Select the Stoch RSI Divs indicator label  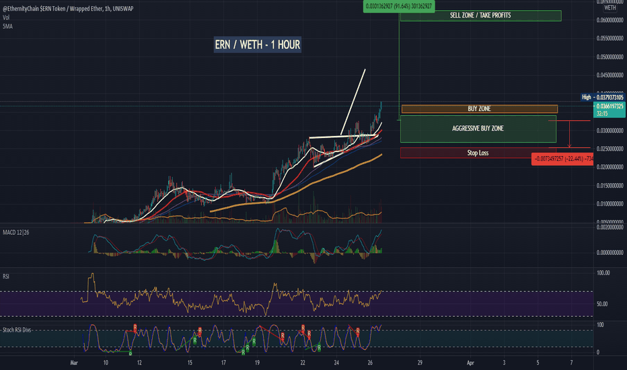[x=17, y=330]
